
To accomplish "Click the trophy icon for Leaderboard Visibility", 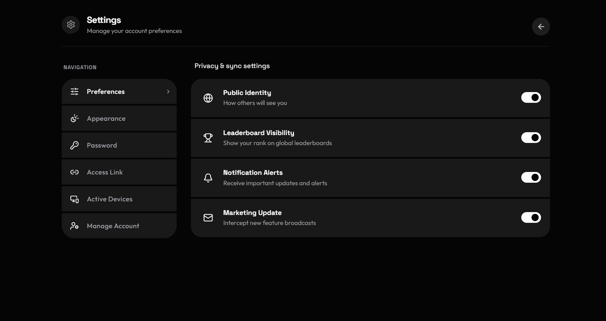I will (x=208, y=138).
